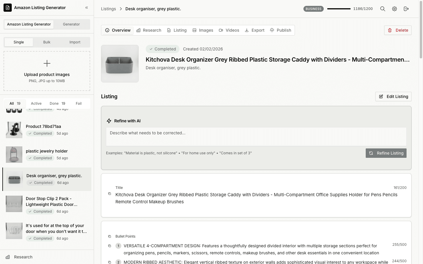Switch to Bulk upload mode
423x264 pixels.
click(46, 42)
